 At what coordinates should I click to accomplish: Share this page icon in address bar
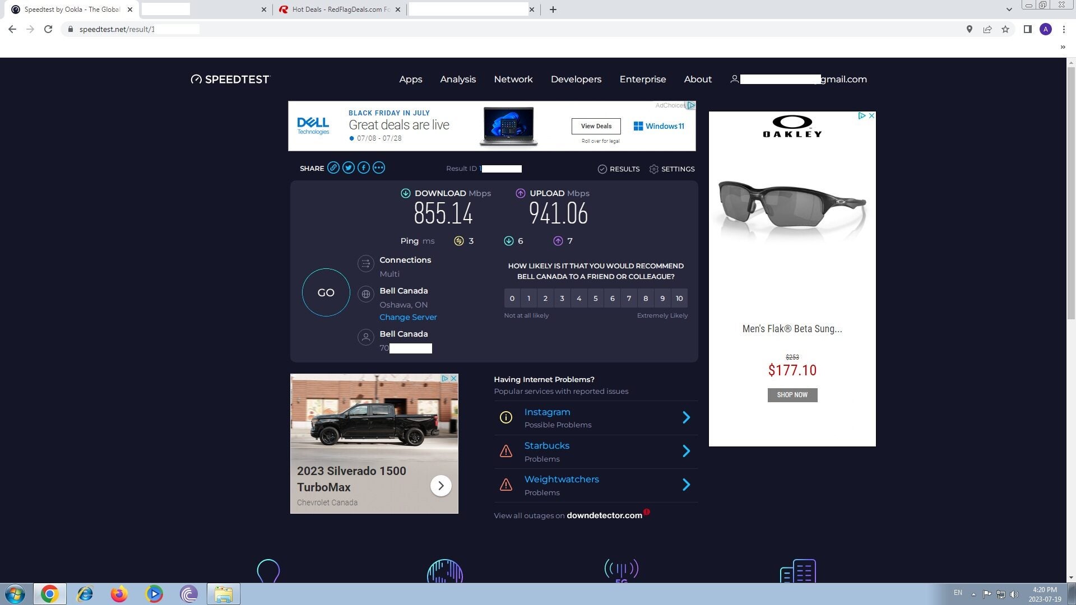point(987,29)
